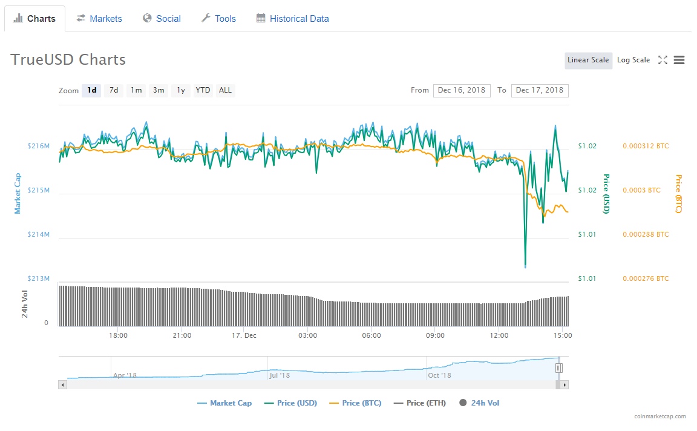Toggle 24h Vol legend circle
This screenshot has height=431, width=697.
[463, 403]
